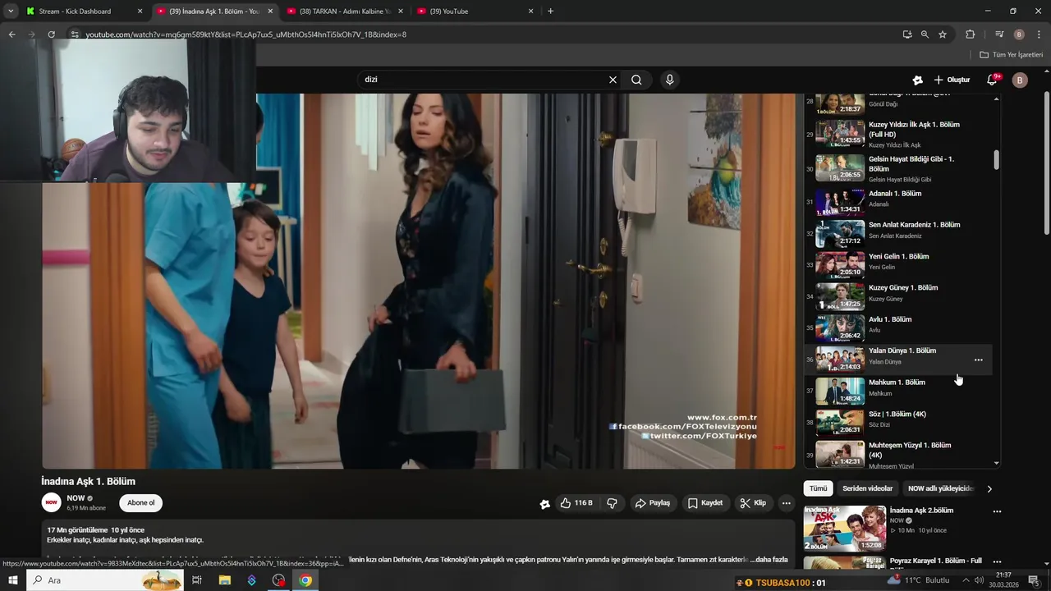Open options for İnadına Aşk 2.bölüm

pos(997,511)
